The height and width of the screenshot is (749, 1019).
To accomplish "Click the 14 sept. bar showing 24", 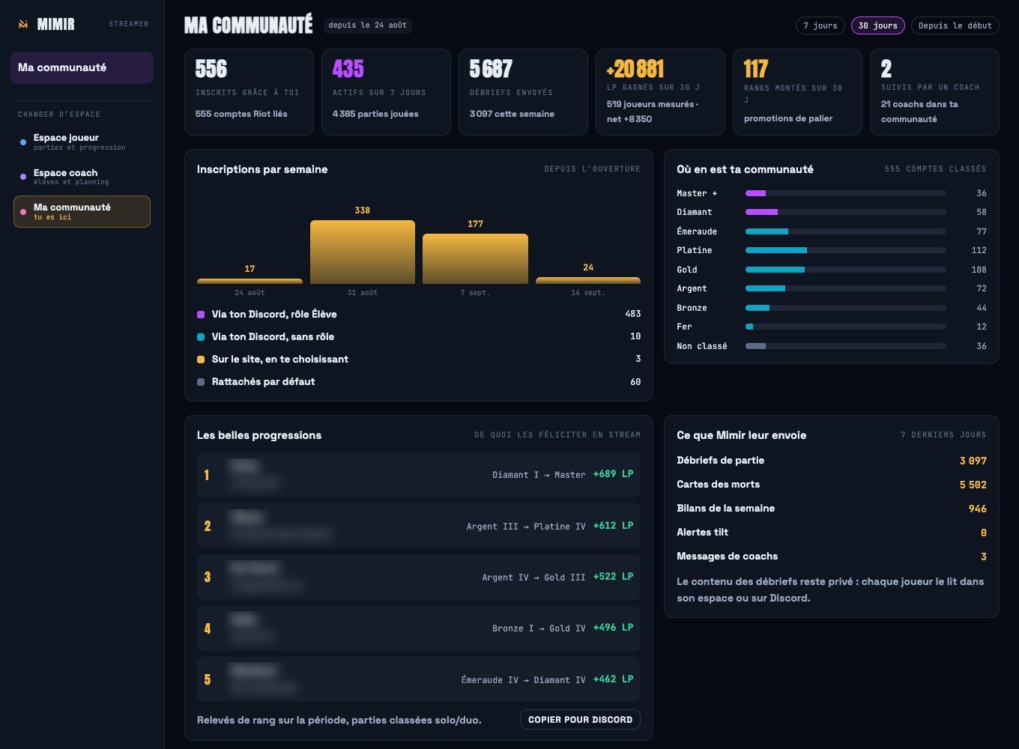I will pyautogui.click(x=588, y=280).
